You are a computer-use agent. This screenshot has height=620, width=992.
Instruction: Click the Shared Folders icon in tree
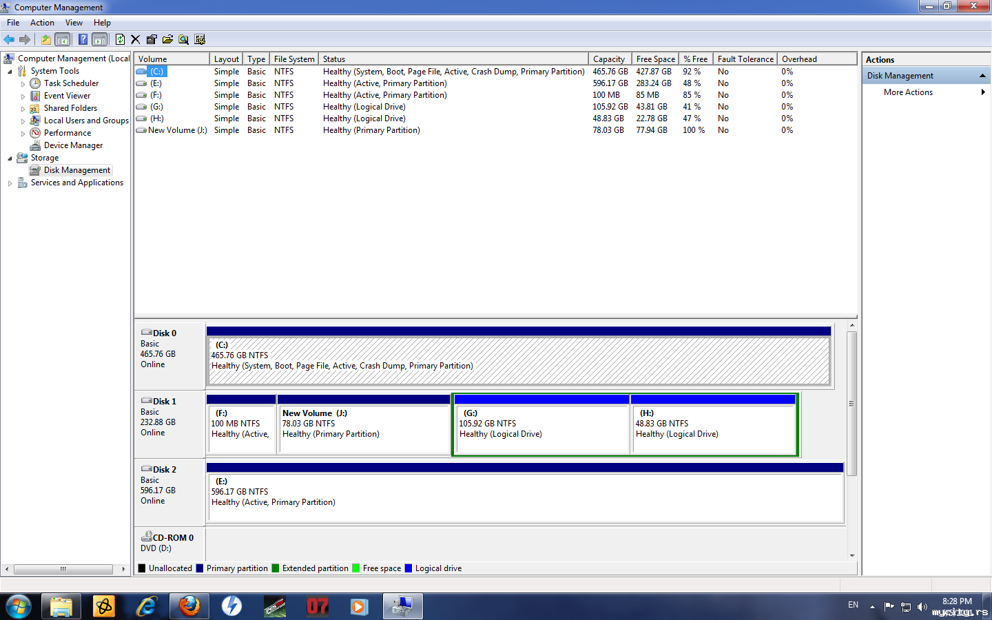coord(35,108)
